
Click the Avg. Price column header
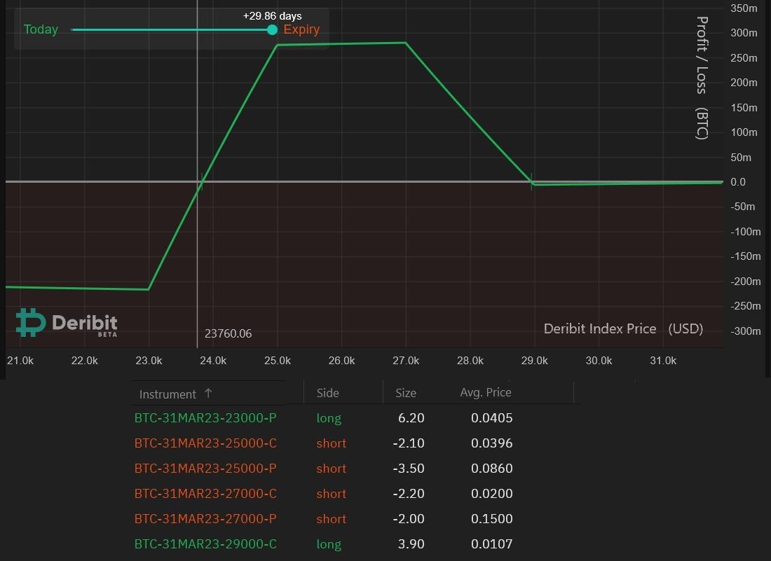486,392
